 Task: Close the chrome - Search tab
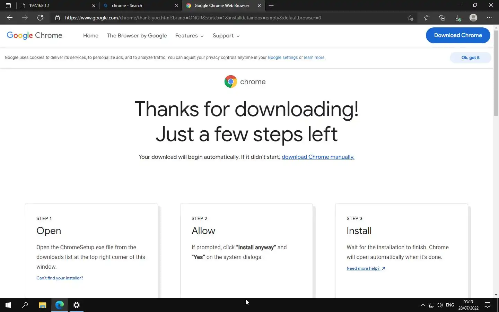coord(176,6)
